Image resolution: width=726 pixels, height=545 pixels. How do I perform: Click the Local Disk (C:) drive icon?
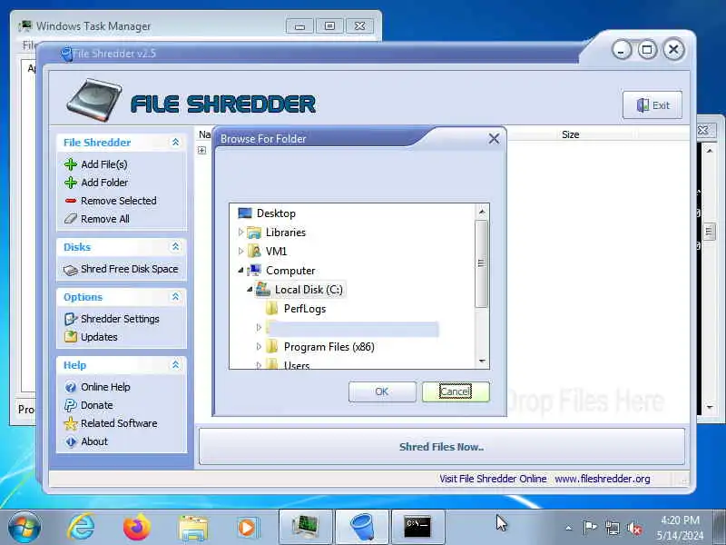point(263,289)
